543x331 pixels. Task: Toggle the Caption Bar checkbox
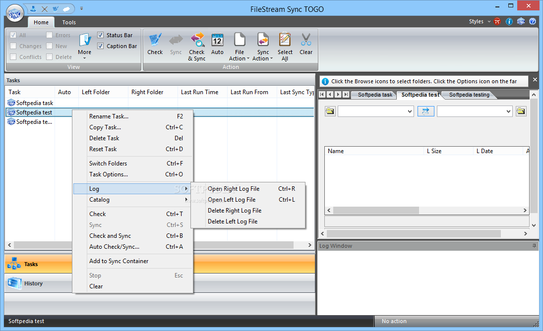(101, 46)
